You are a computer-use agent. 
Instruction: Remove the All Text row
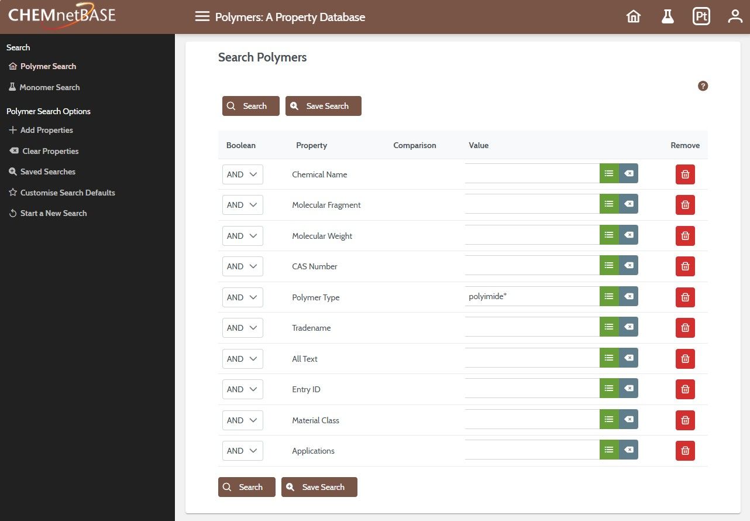point(685,359)
